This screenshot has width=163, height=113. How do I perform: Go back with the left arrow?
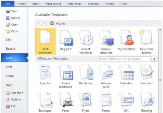tap(39, 23)
